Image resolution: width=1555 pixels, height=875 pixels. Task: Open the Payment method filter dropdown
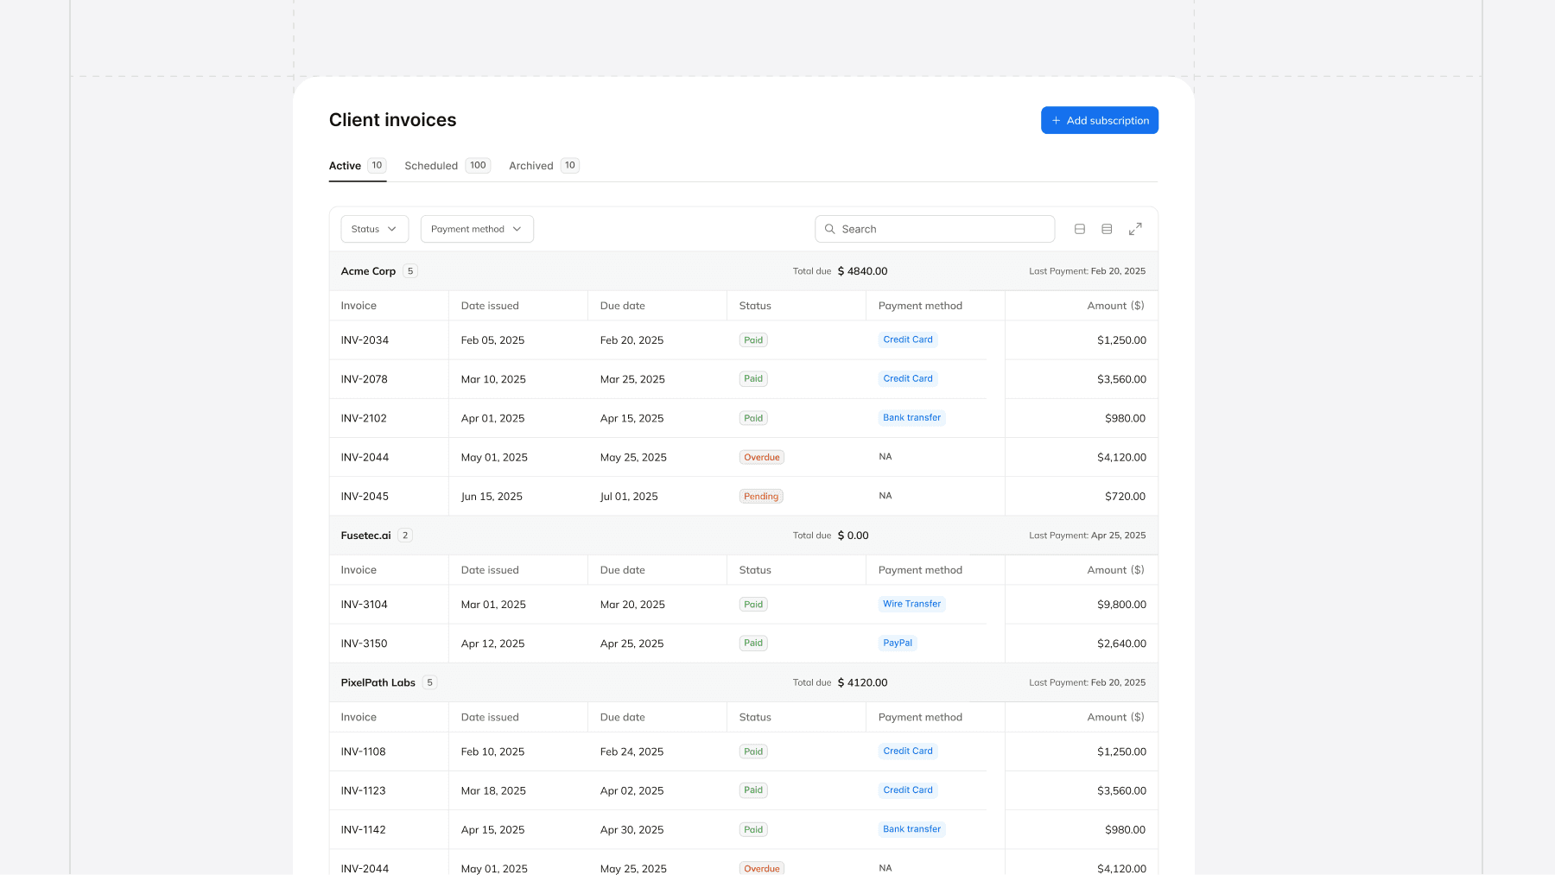click(477, 229)
